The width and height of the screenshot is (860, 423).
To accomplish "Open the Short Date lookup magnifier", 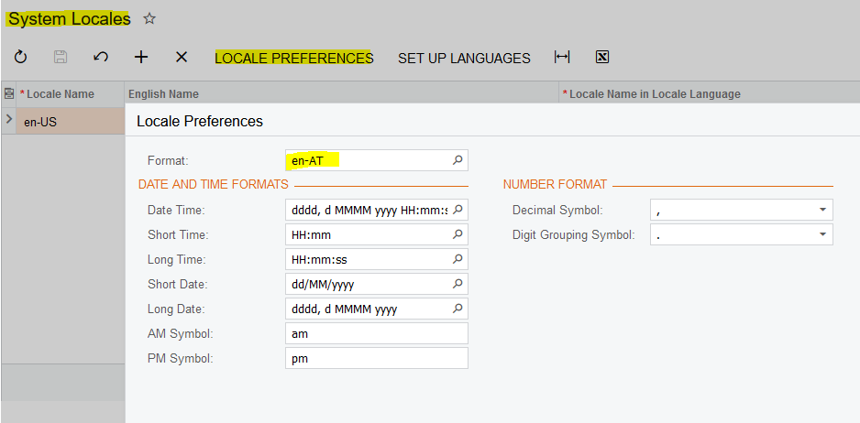I will [x=458, y=284].
